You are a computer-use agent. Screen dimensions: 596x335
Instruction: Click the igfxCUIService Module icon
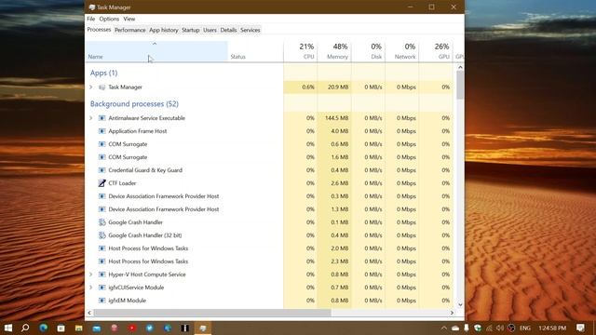coord(102,288)
